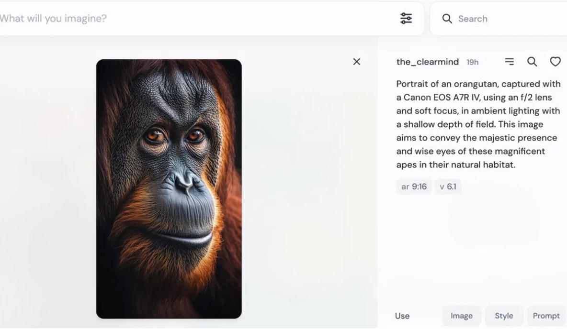
Task: Use the Style button
Action: (504, 316)
